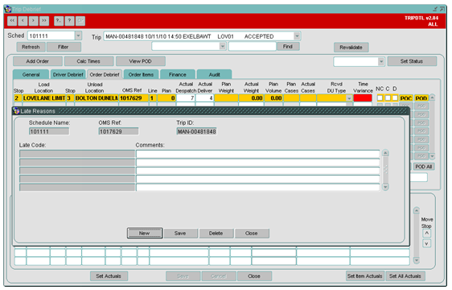
Task: Click the greyed toolbar button after '?'
Action: click(x=80, y=21)
